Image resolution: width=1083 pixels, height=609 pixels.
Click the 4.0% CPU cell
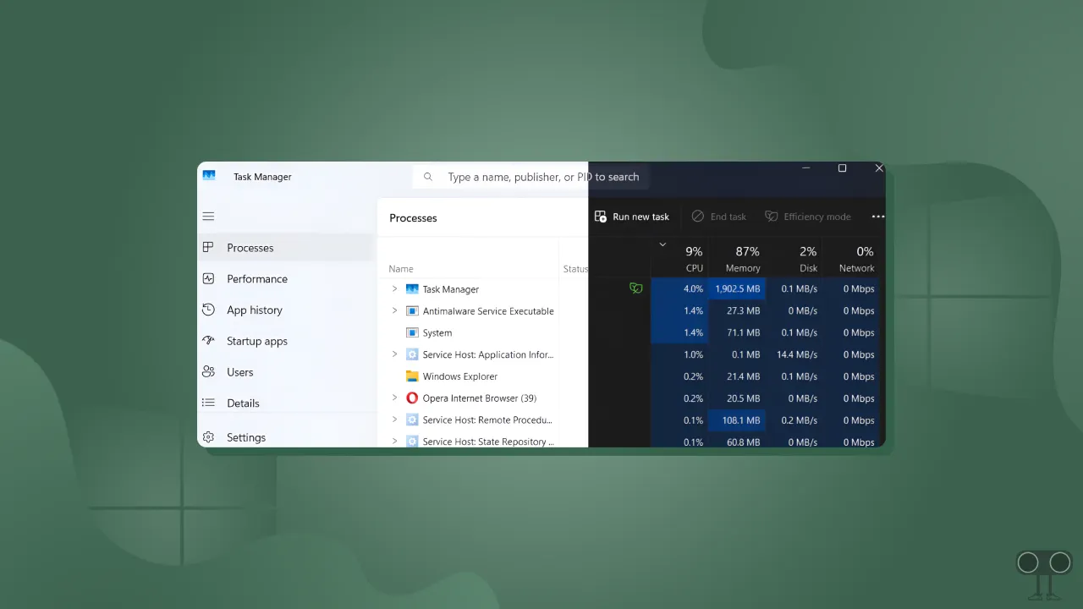[679, 288]
